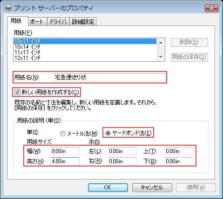223x199 pixels.
Task: Toggle 新しい用紙を作成する checkbox
Action: (17, 92)
